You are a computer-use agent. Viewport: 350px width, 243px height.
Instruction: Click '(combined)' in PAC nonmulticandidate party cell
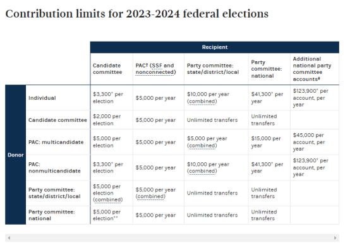(x=202, y=171)
